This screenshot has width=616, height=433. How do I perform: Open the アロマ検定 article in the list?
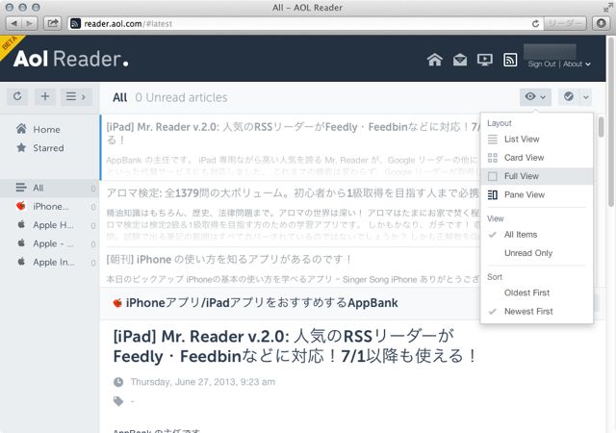coord(291,214)
